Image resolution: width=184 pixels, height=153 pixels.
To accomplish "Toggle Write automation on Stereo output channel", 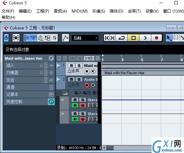I will pos(83,119).
